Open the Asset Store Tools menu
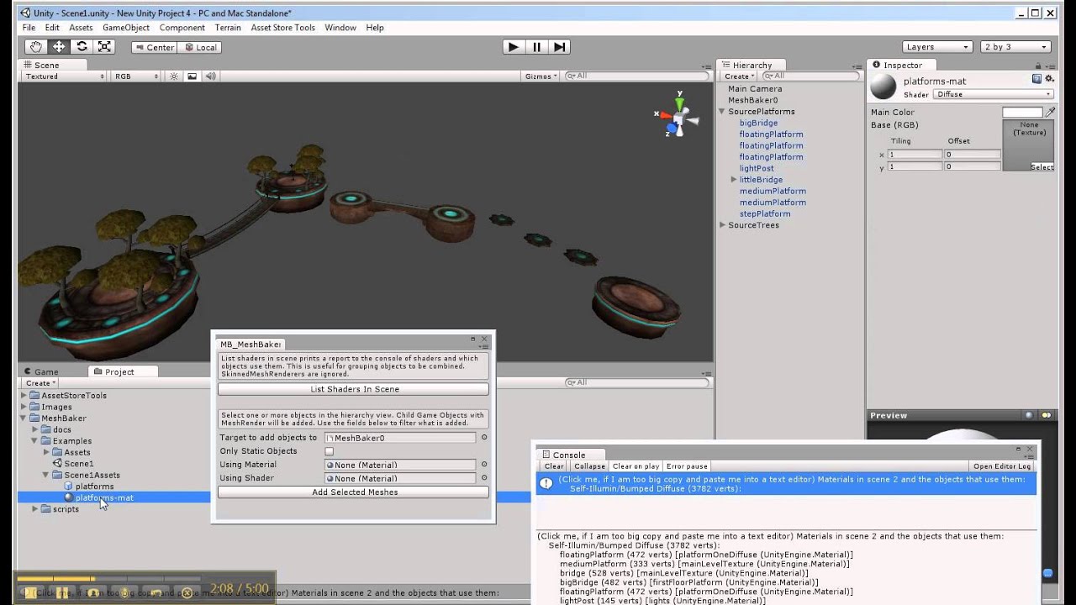The height and width of the screenshot is (605, 1076). tap(282, 28)
